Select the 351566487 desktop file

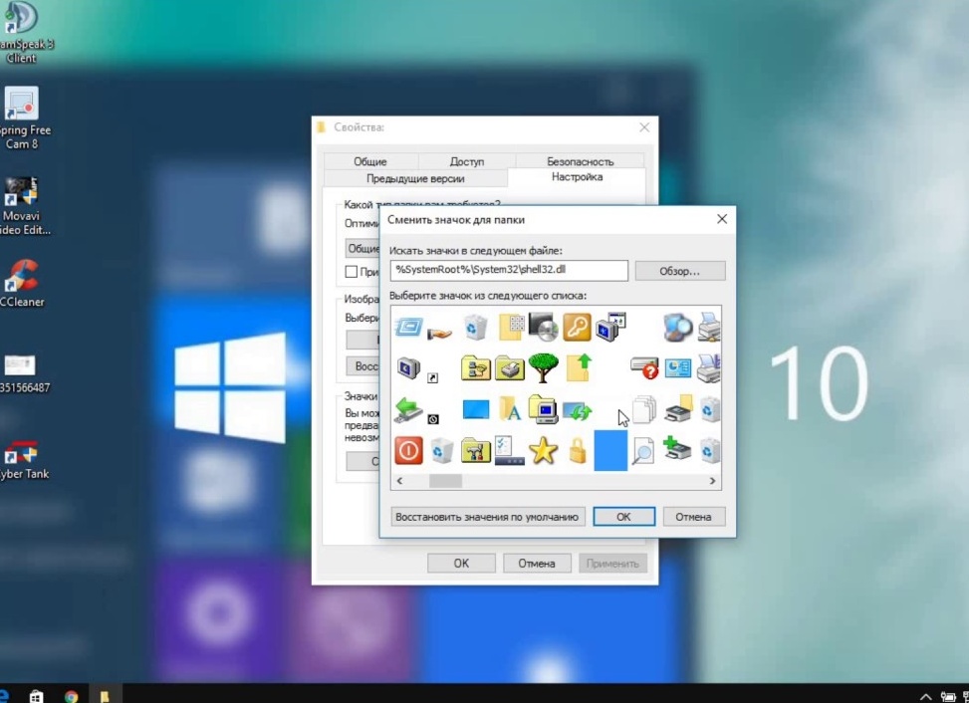[x=22, y=373]
